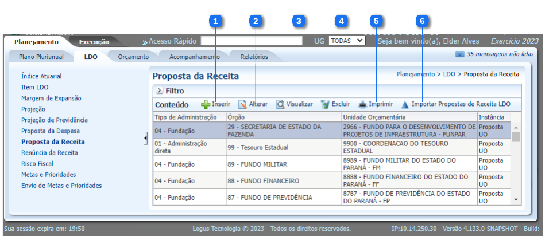The width and height of the screenshot is (553, 248).
Task: Click the Imprimir printer icon
Action: click(362, 104)
